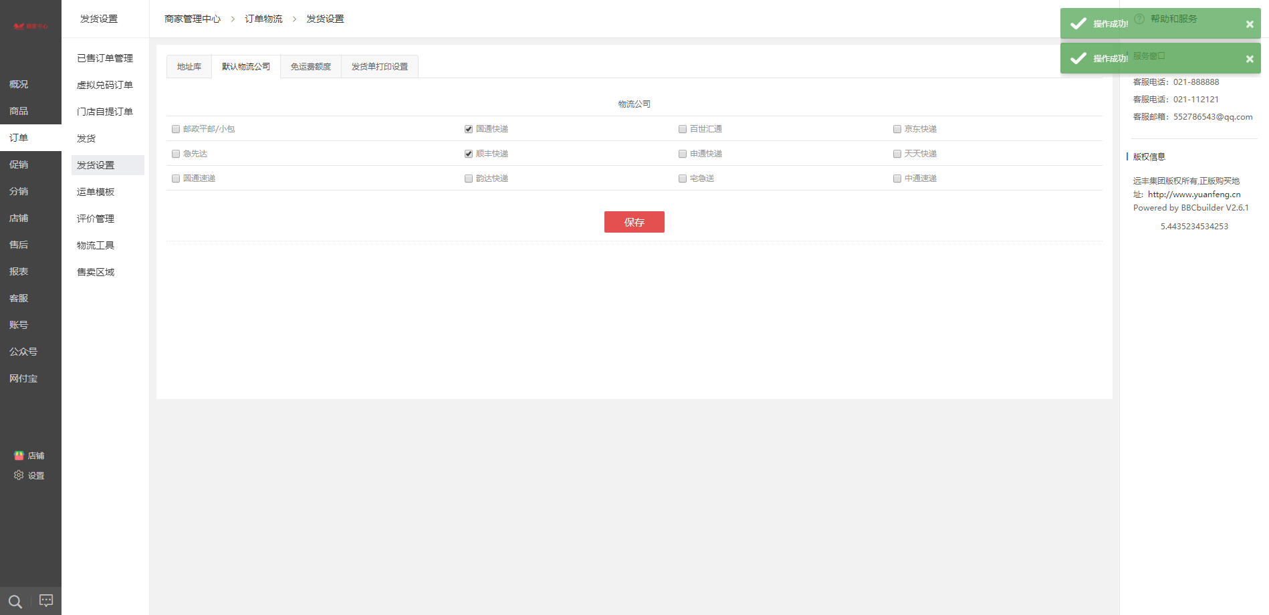Open the chat message icon at bottom

(46, 600)
